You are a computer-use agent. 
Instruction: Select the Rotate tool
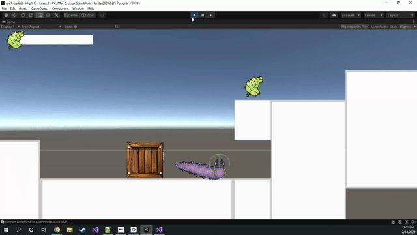[23, 15]
